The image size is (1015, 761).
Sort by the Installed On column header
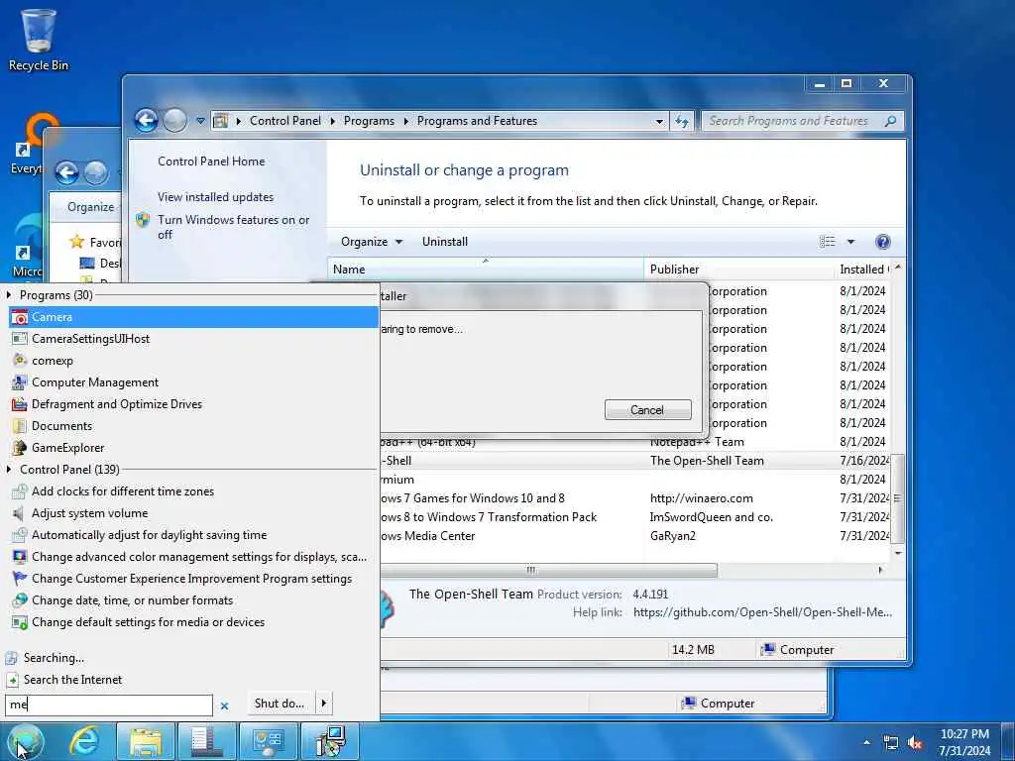tap(863, 270)
